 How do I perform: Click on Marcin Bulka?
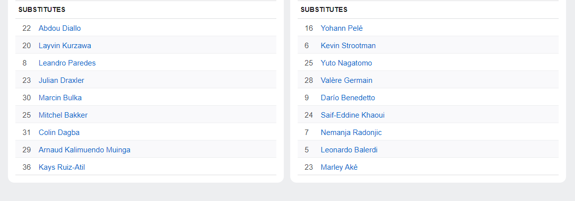point(60,98)
